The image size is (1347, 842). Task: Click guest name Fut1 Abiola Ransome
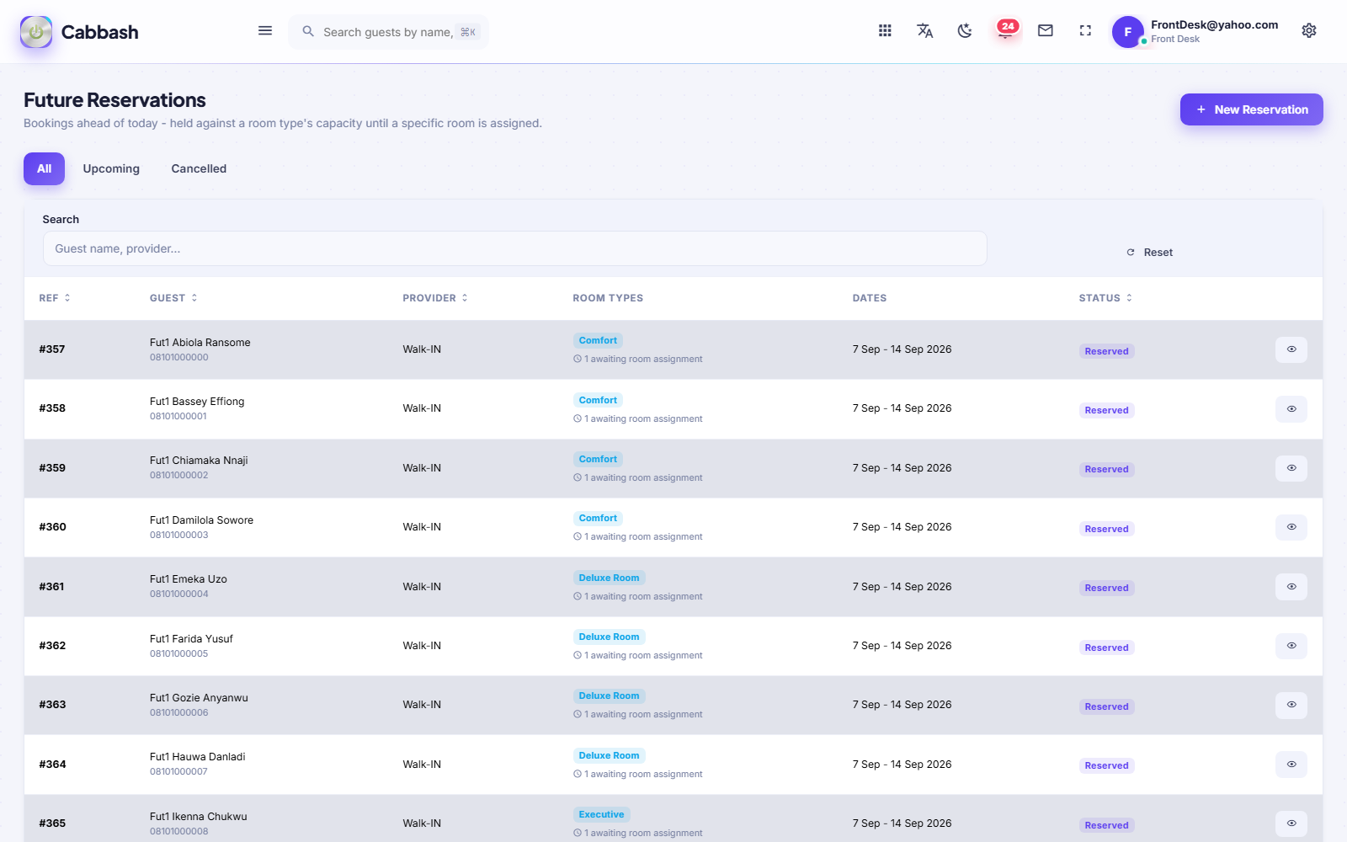[x=200, y=343]
